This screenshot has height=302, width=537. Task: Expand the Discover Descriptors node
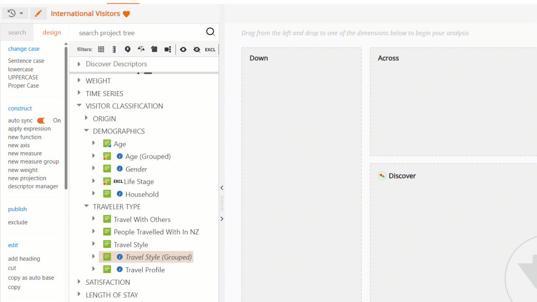click(x=79, y=64)
